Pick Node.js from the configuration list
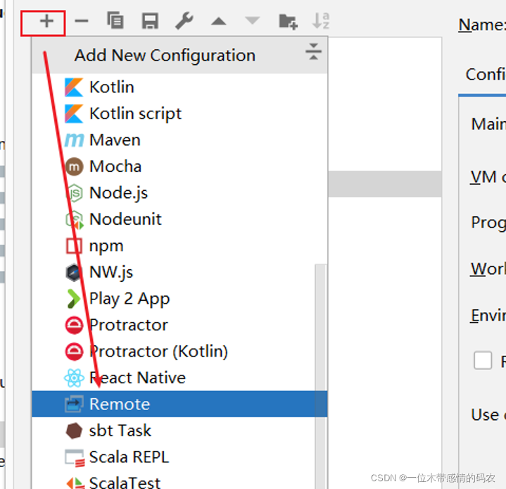 (118, 193)
